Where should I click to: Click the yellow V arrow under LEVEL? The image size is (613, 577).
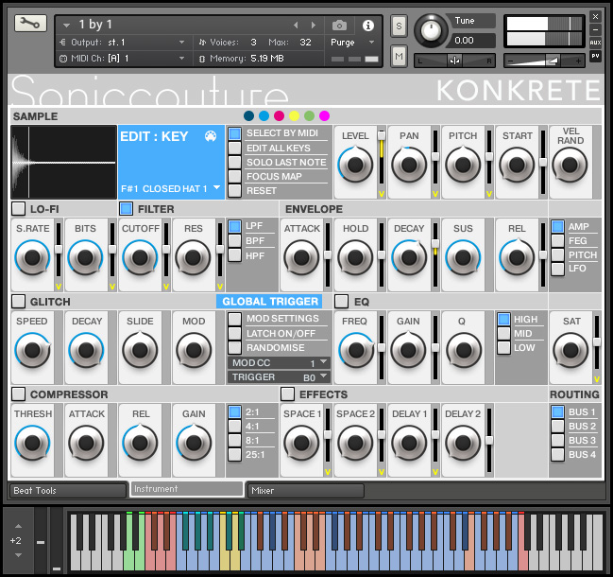coord(382,194)
